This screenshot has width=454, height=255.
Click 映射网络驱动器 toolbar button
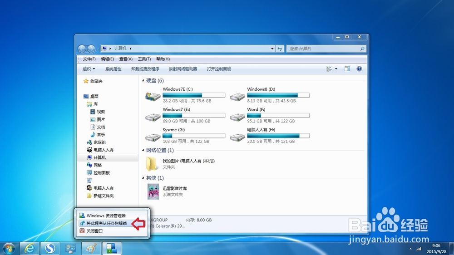(x=183, y=69)
